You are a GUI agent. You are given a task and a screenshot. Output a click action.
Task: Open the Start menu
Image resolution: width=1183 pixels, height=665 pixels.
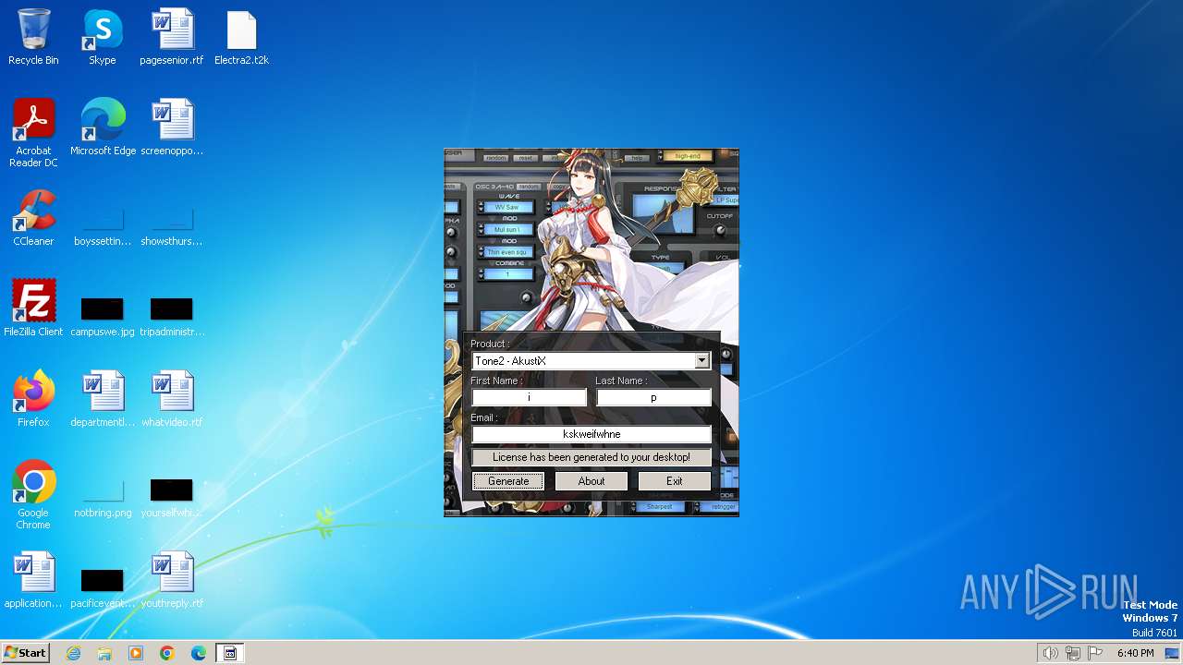click(x=26, y=653)
